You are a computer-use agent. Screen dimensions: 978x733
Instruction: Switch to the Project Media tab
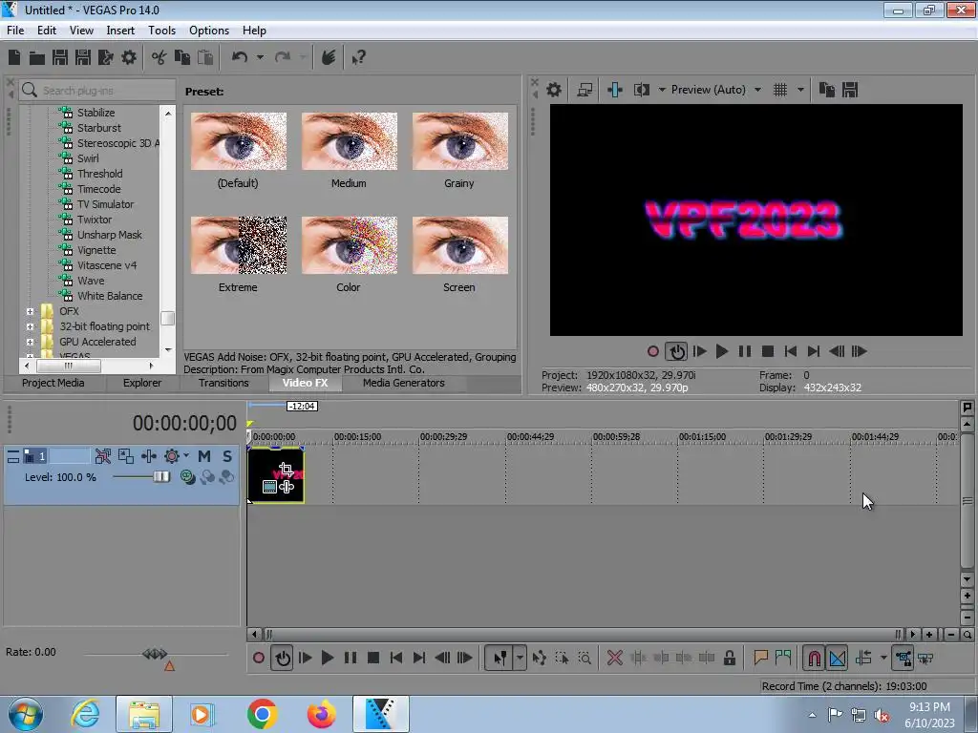(53, 383)
